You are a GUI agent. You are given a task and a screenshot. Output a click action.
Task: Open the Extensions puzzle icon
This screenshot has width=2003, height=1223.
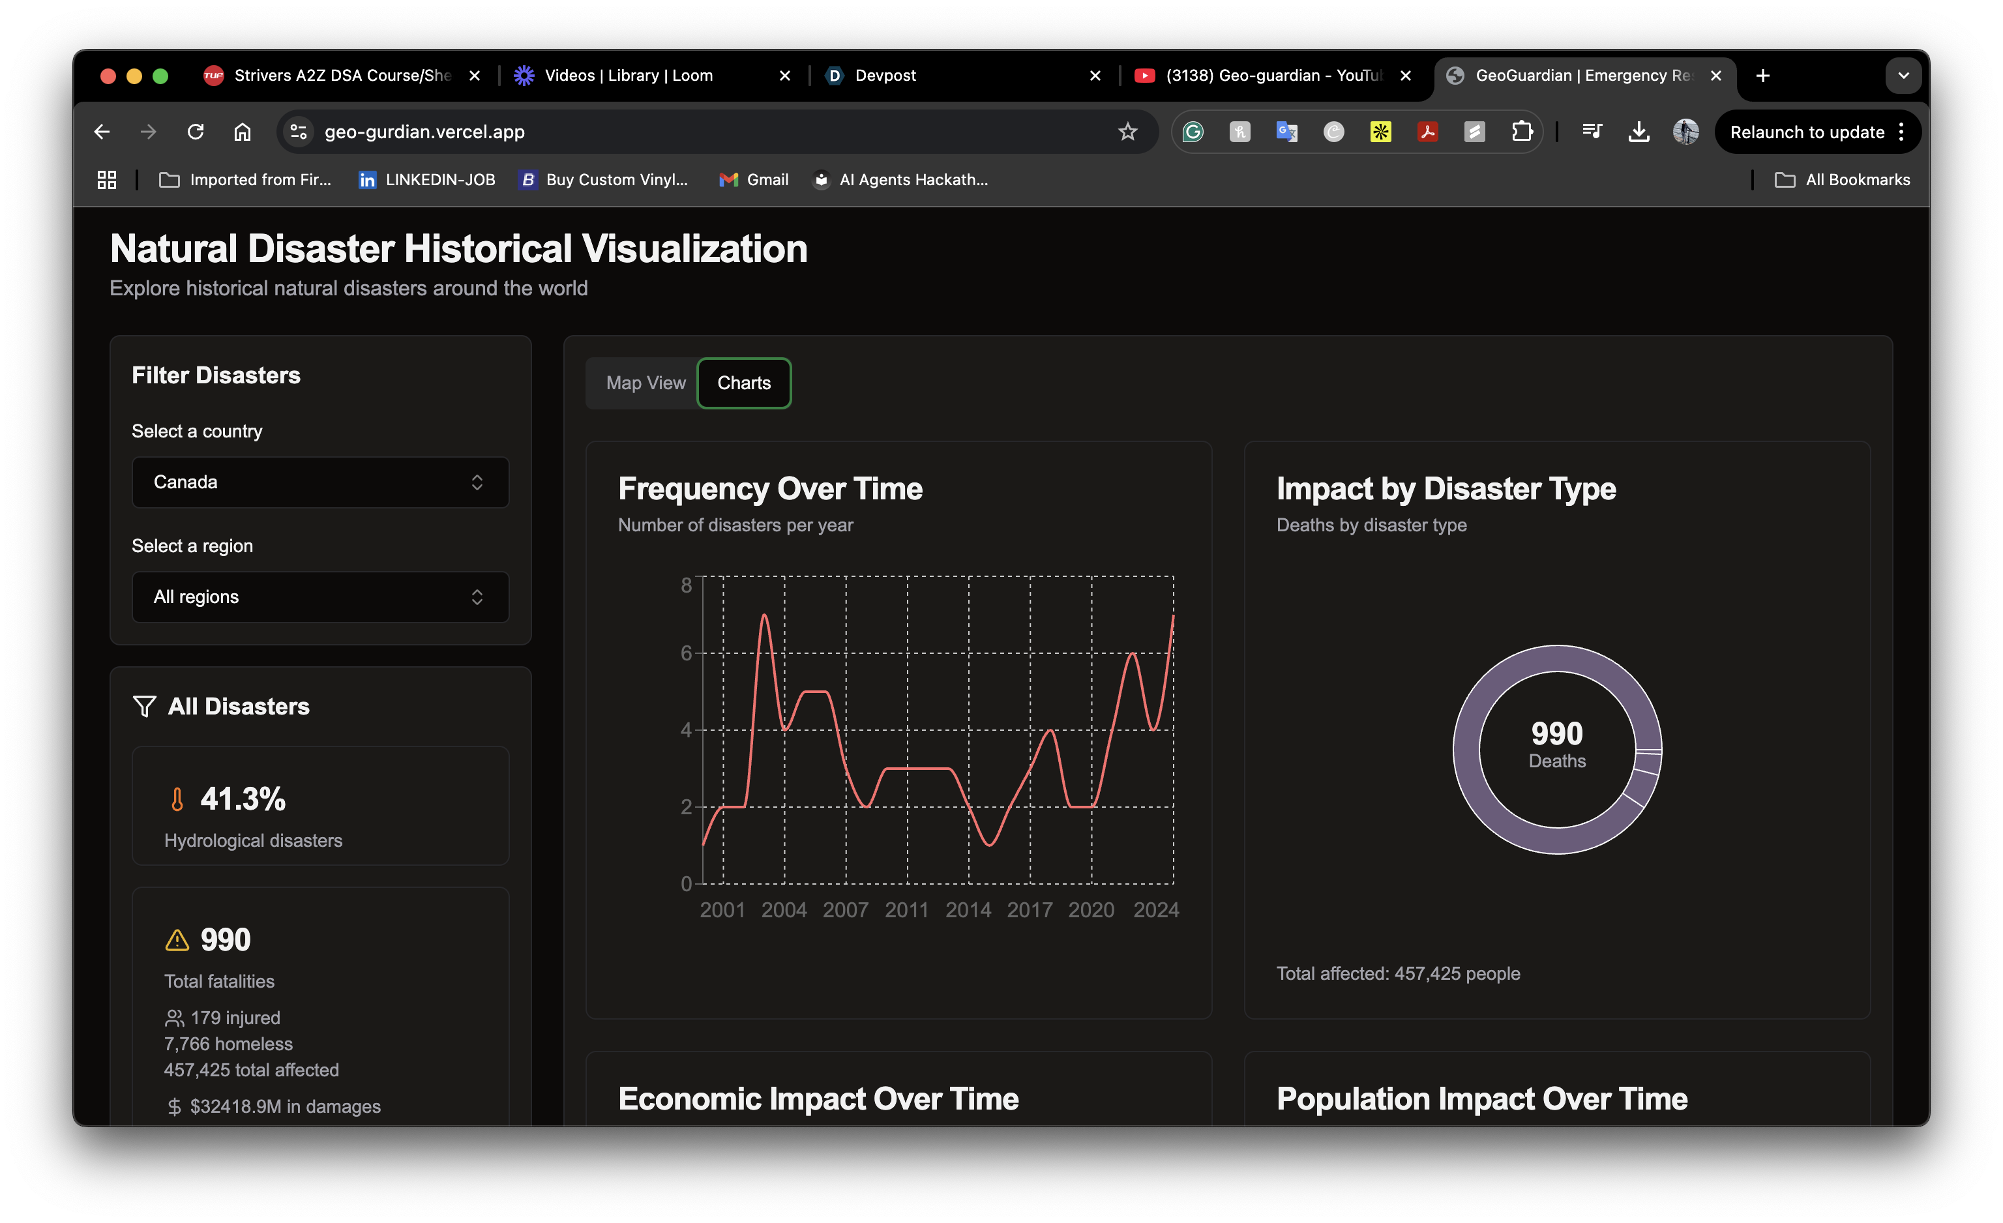1522,132
